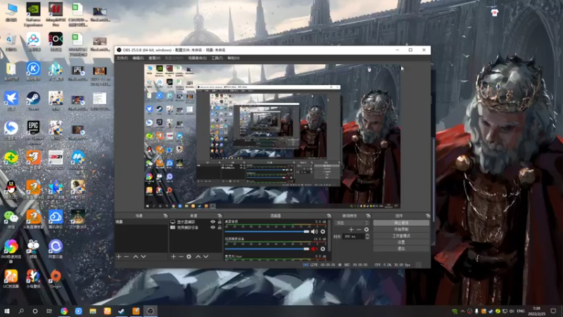The height and width of the screenshot is (317, 563).
Task: Mute Desktop Audio speaker icon
Action: pyautogui.click(x=314, y=232)
